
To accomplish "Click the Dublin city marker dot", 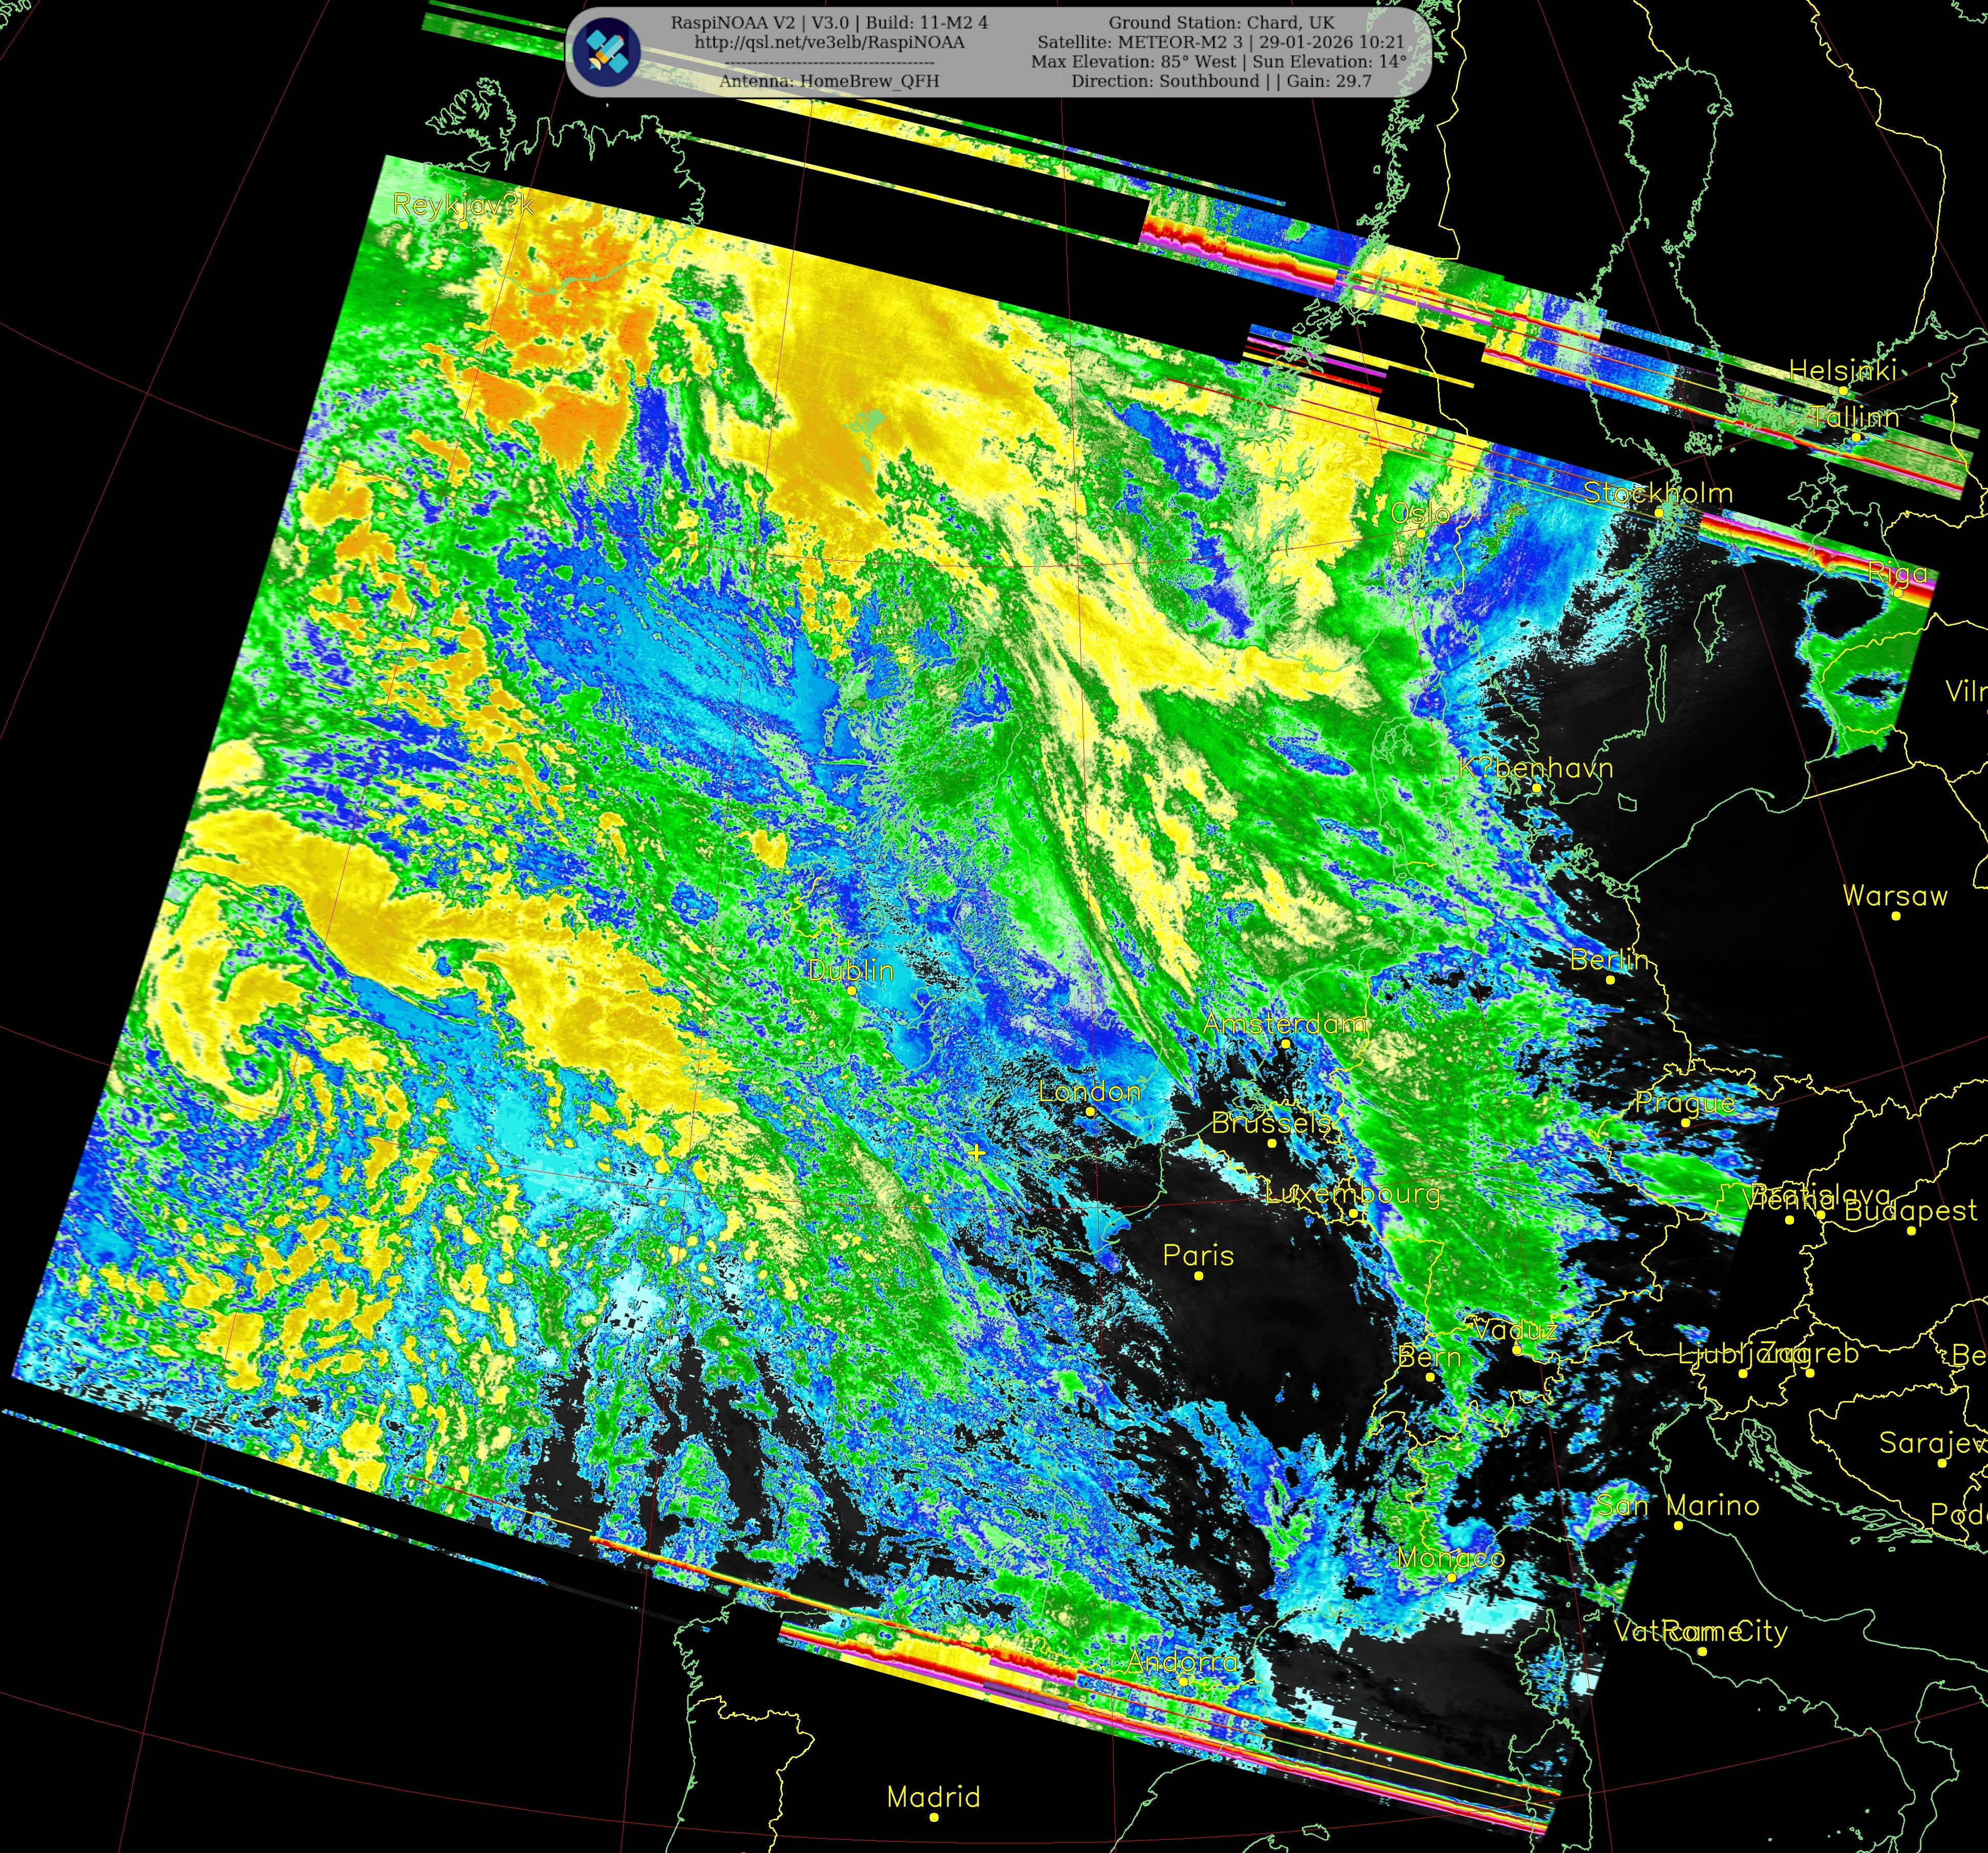I will coord(851,990).
